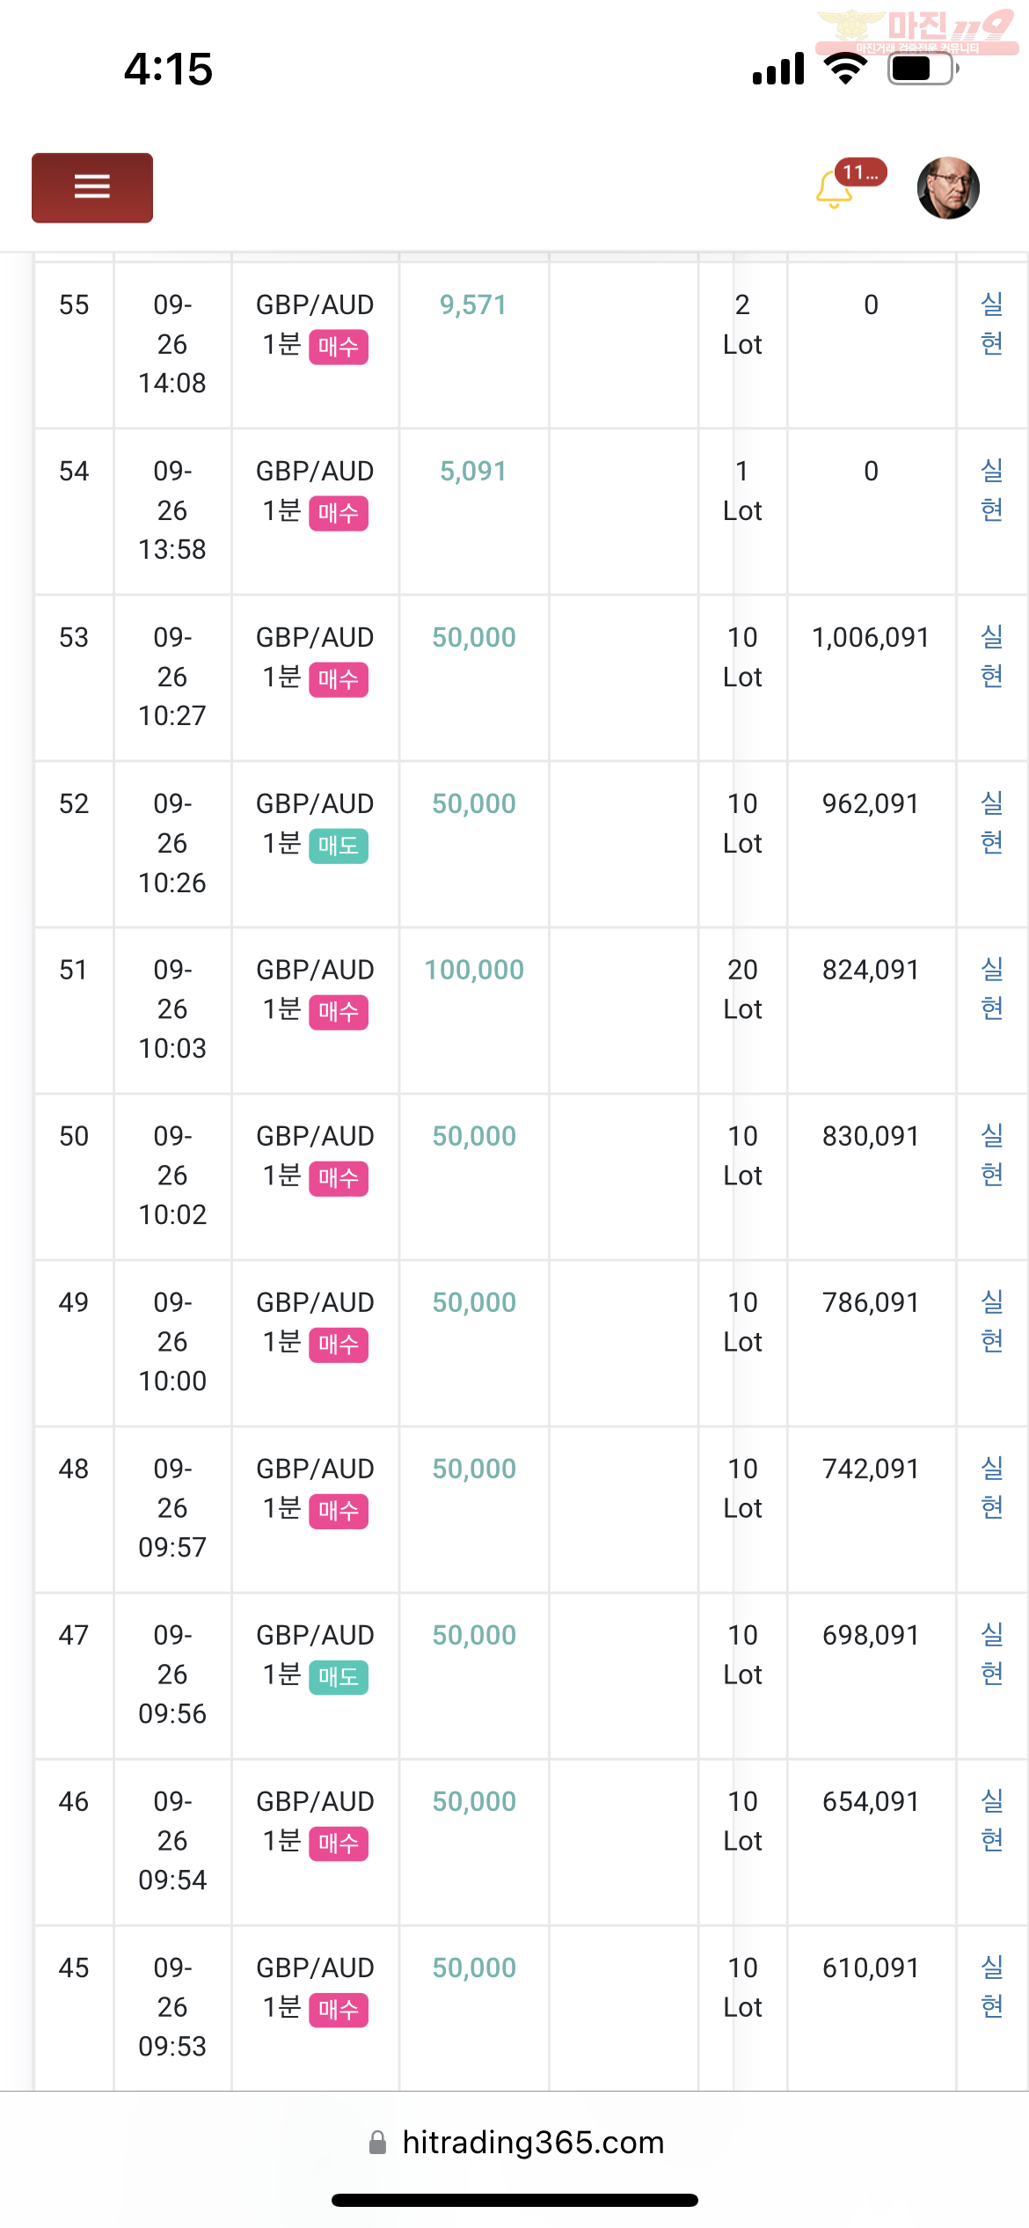Image resolution: width=1029 pixels, height=2228 pixels.
Task: Open the red hamburger menu
Action: click(92, 187)
